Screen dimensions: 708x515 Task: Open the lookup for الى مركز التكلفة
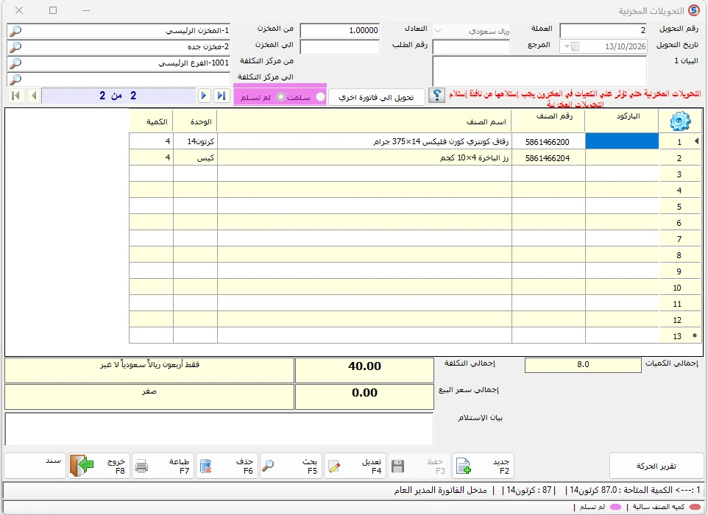[15, 79]
